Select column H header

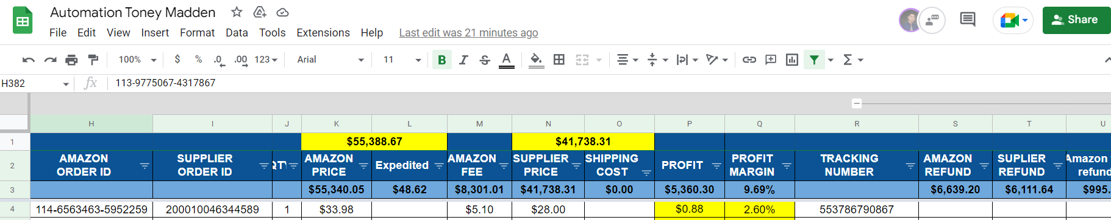point(91,123)
